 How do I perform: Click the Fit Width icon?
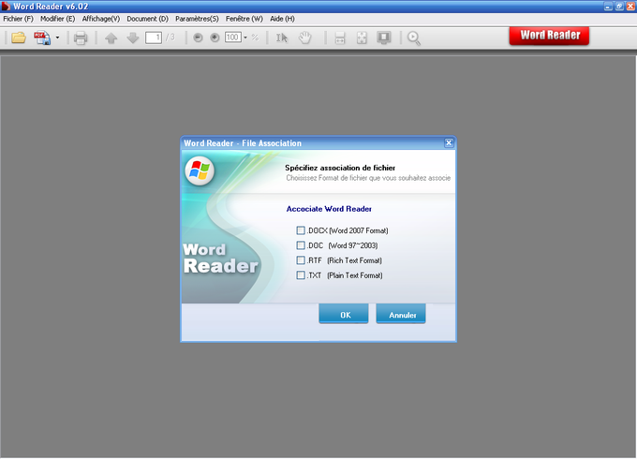(340, 37)
